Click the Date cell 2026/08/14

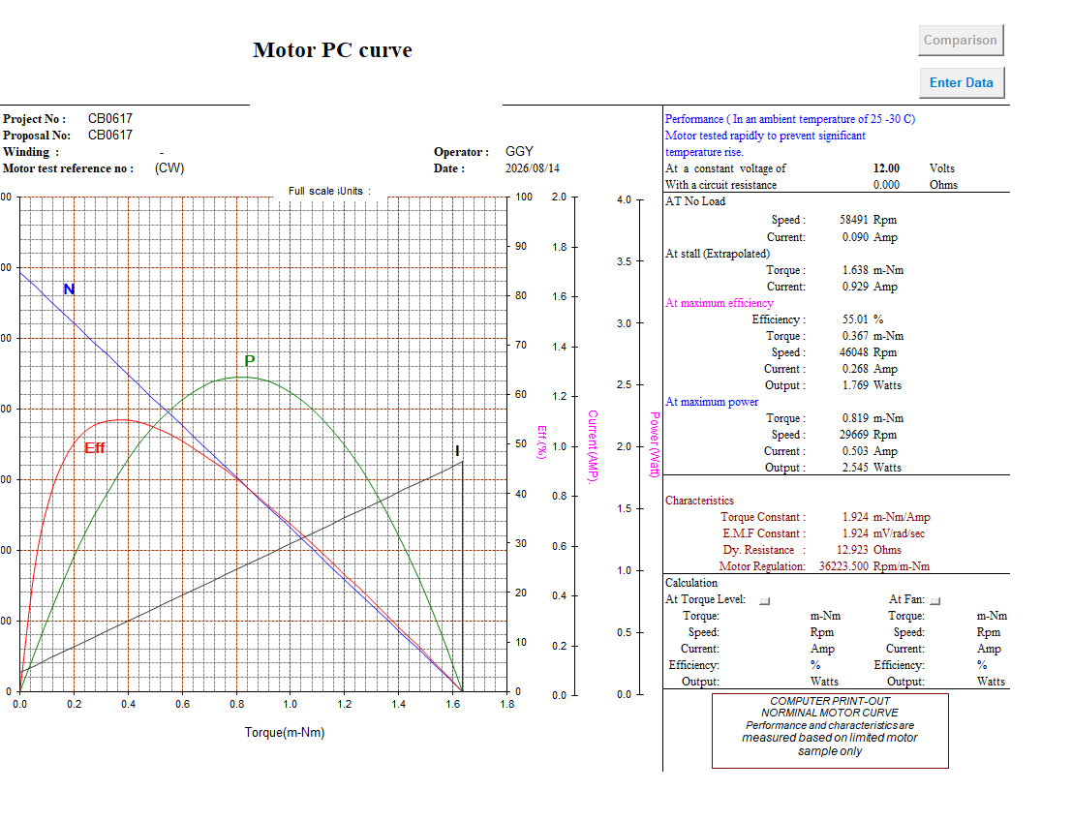tap(532, 168)
